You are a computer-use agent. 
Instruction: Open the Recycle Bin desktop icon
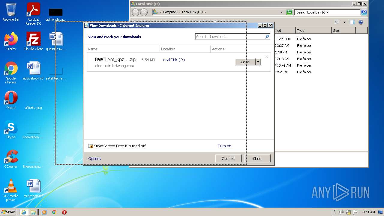[x=11, y=12]
